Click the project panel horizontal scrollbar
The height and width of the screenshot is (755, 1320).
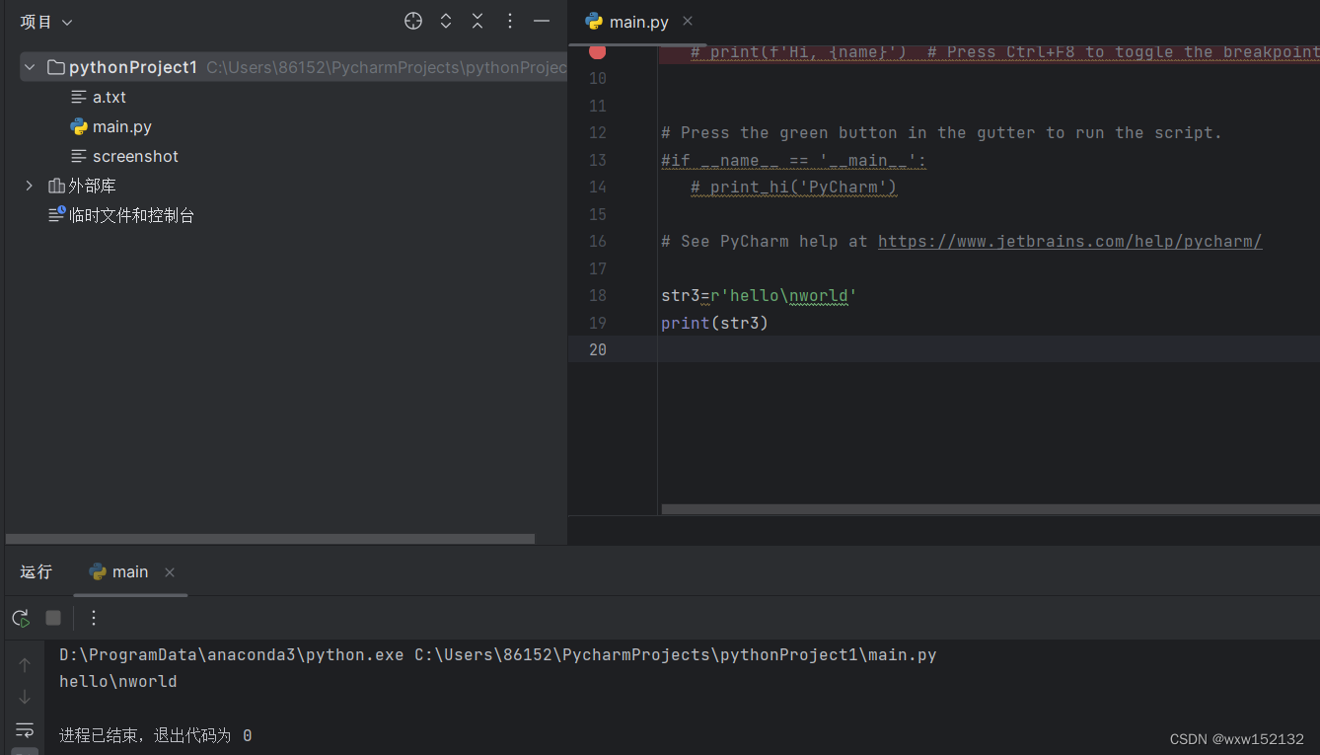pos(270,539)
